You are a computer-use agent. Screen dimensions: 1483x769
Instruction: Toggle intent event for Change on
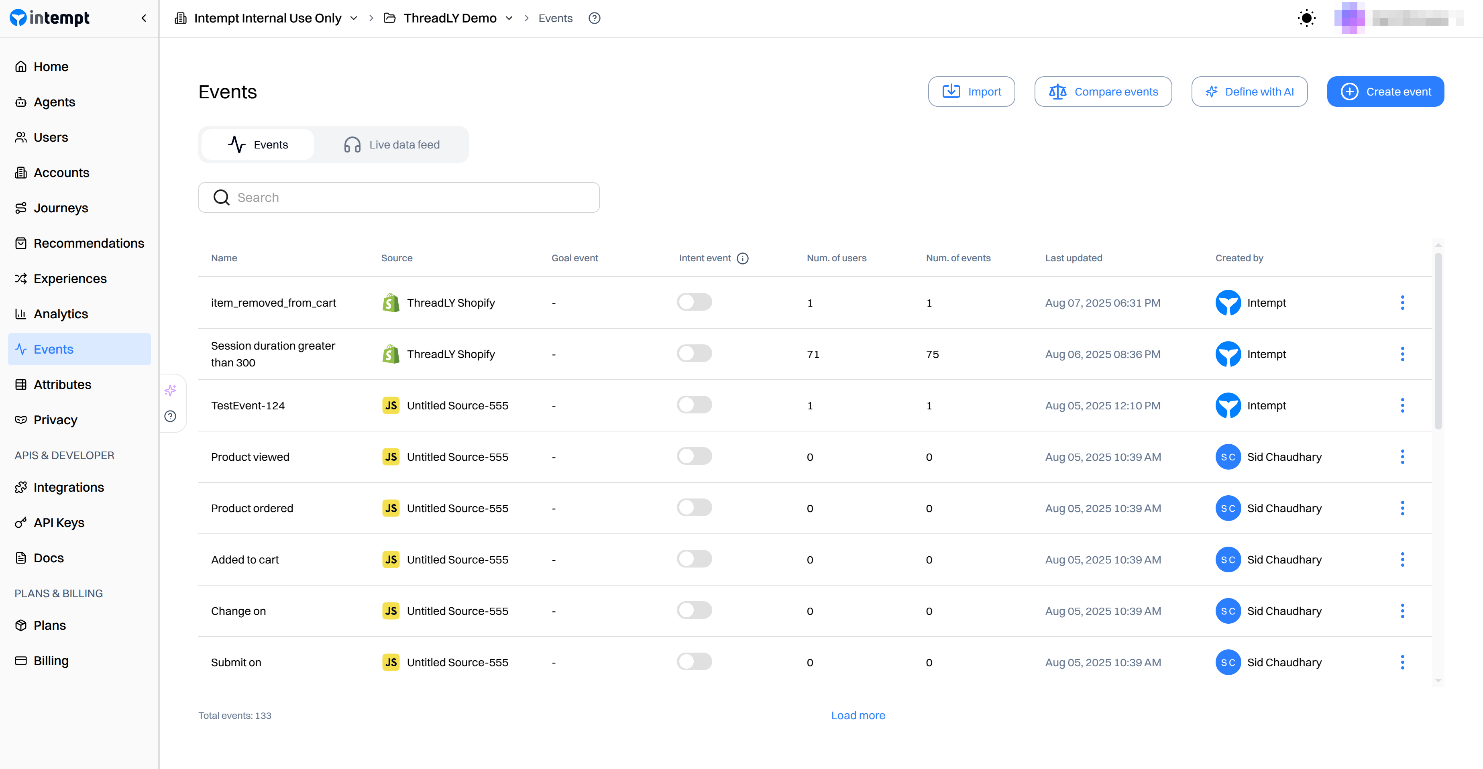pos(694,610)
